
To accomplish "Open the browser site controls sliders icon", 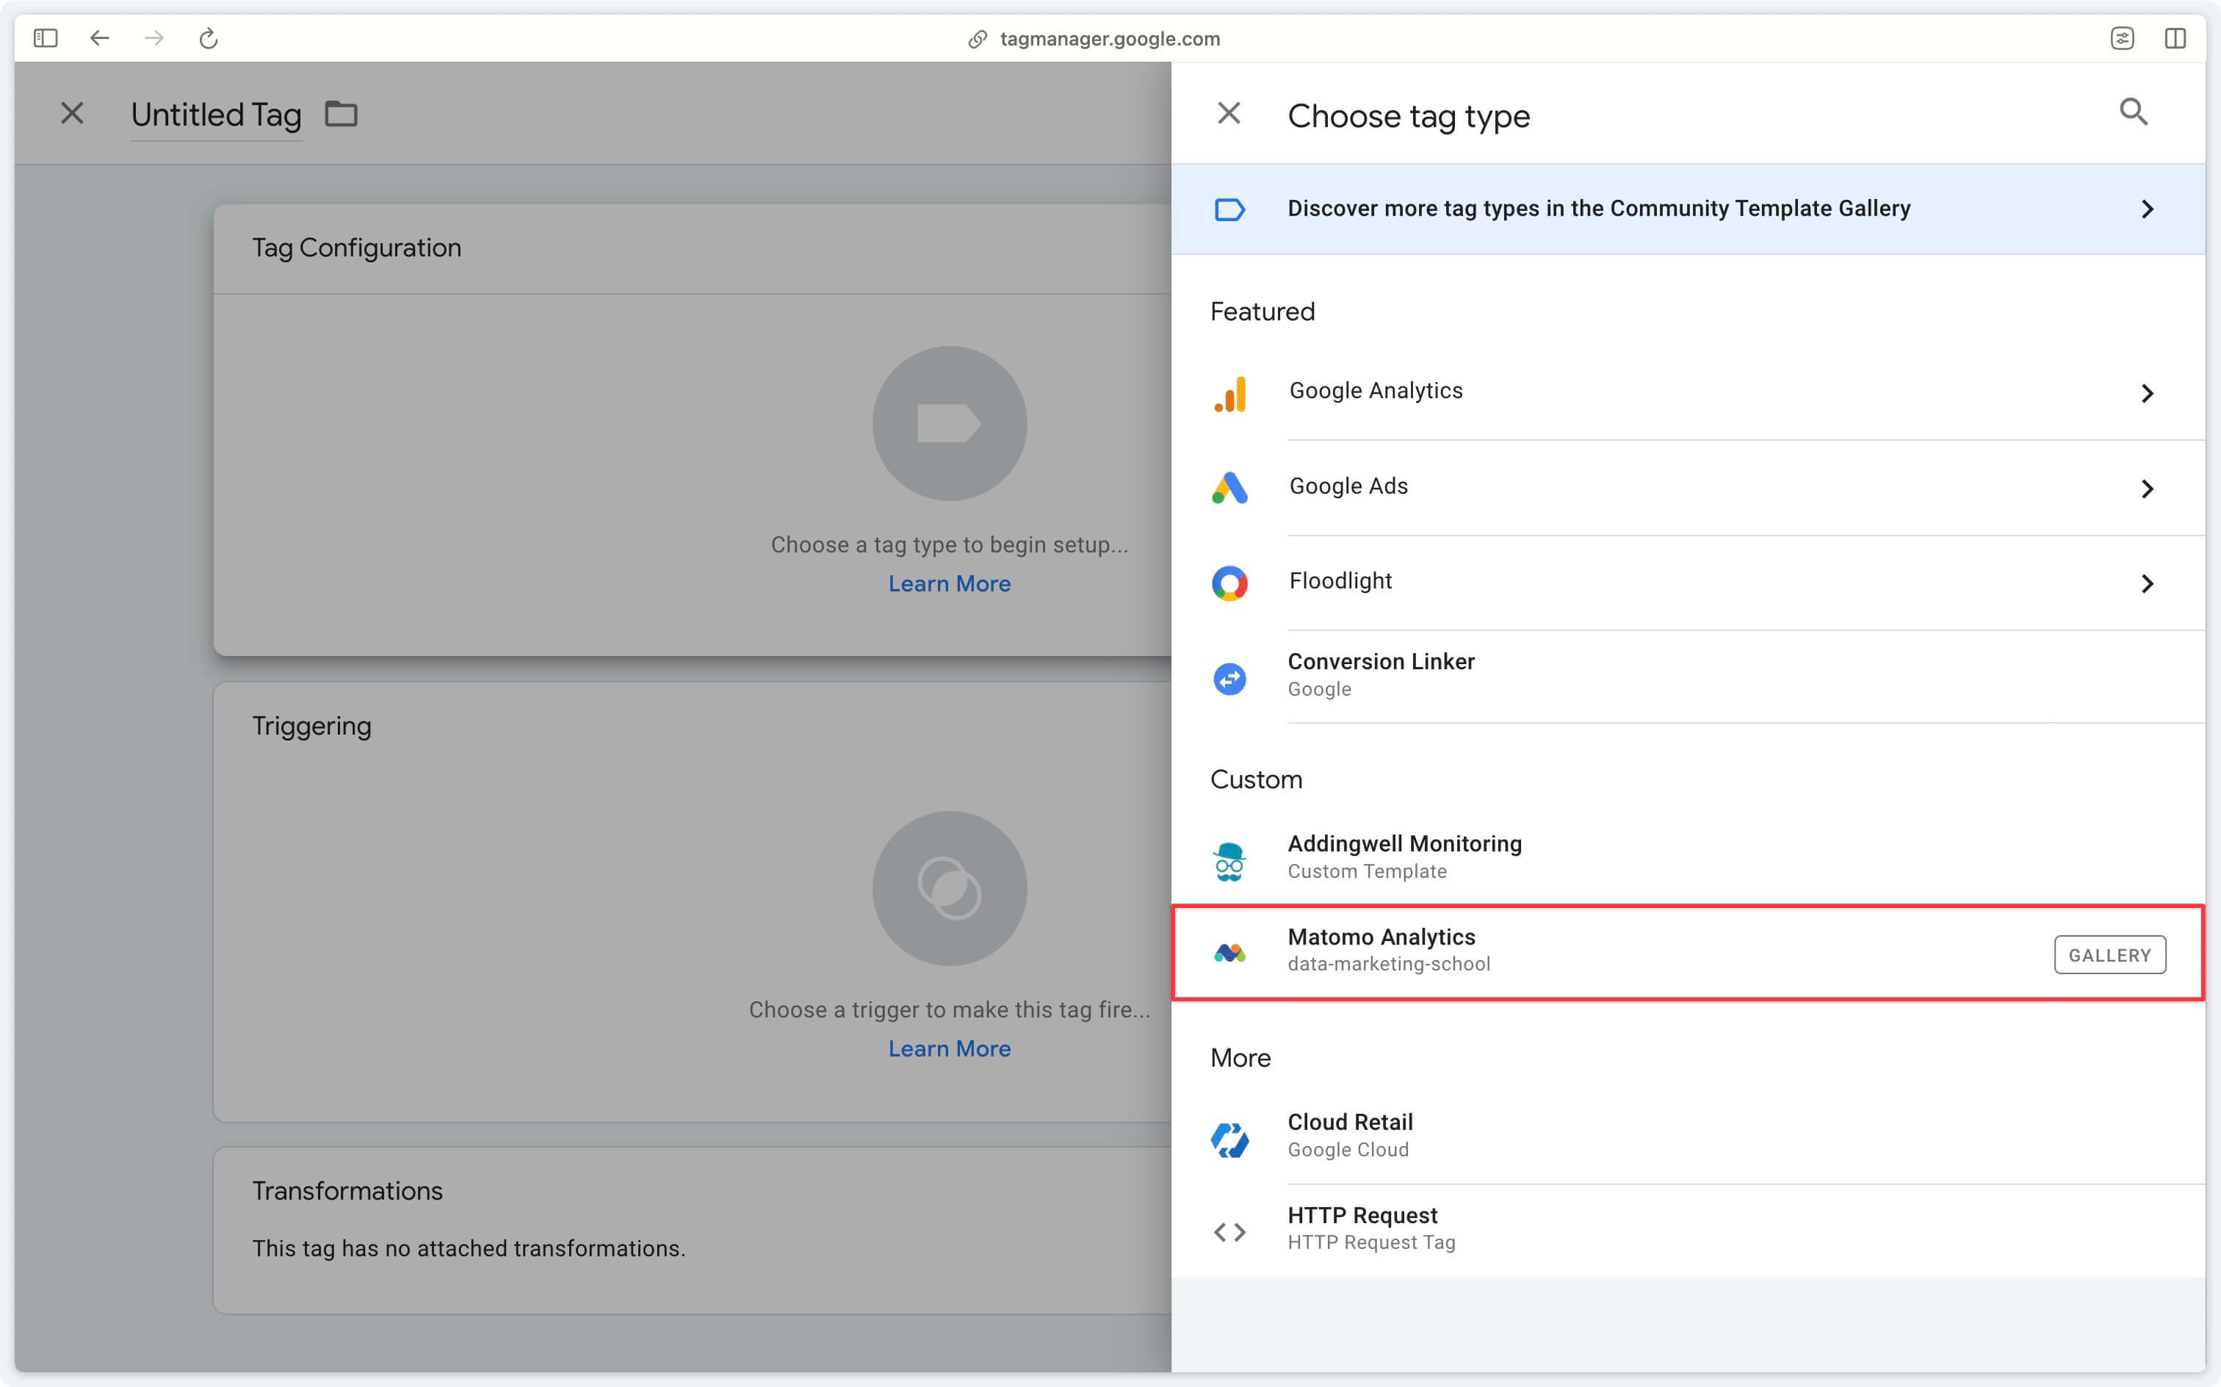I will point(2122,37).
